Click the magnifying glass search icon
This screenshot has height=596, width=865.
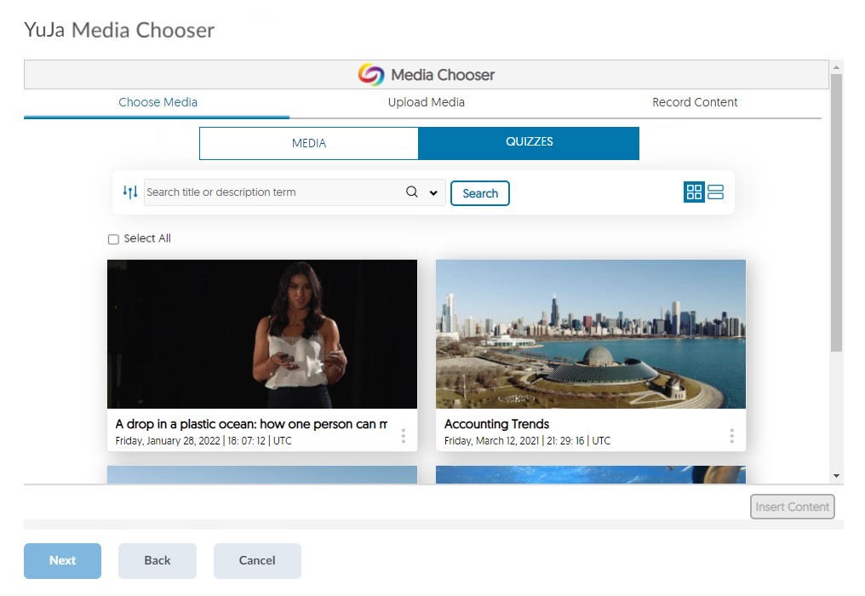coord(412,192)
